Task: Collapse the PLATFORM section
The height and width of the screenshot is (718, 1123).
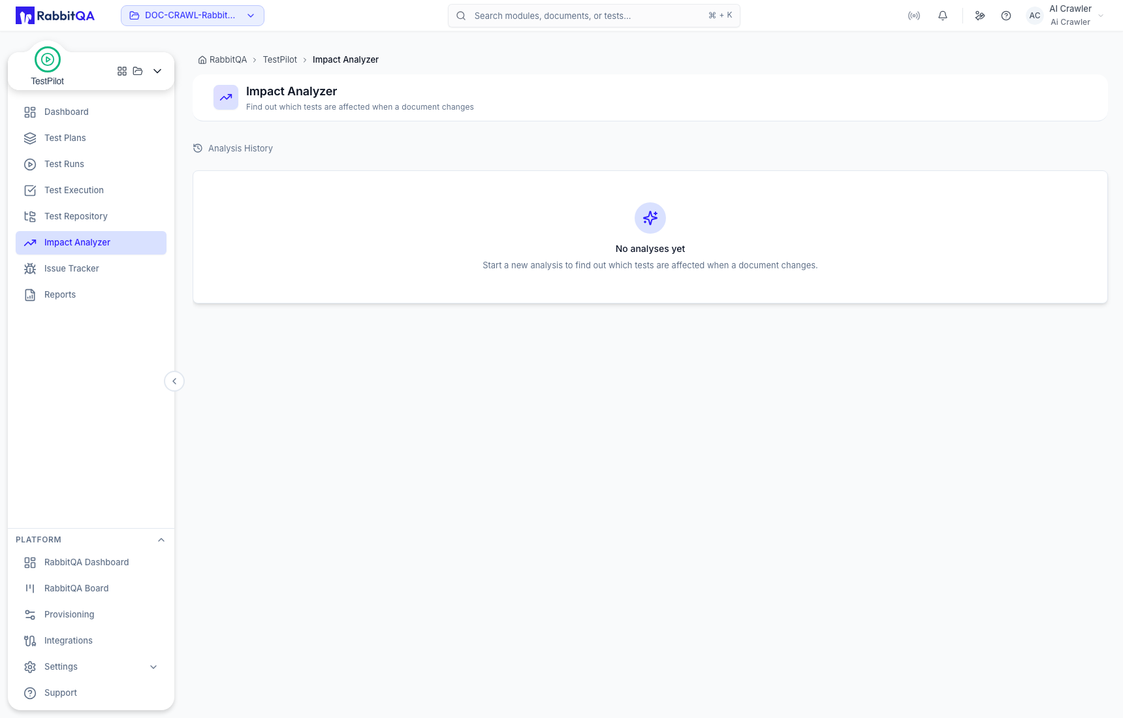Action: tap(161, 540)
